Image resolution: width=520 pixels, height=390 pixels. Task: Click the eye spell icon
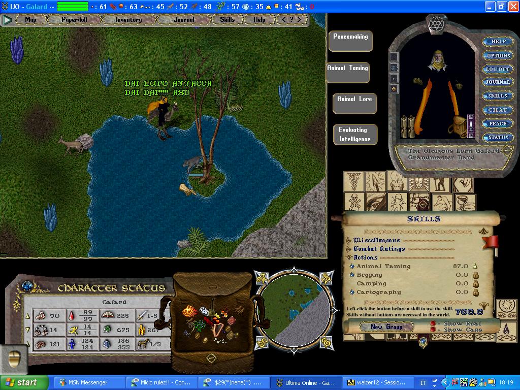(376, 202)
